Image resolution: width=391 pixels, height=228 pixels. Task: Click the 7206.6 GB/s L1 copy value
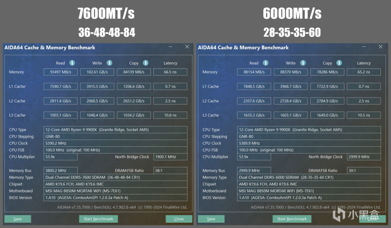pos(134,86)
